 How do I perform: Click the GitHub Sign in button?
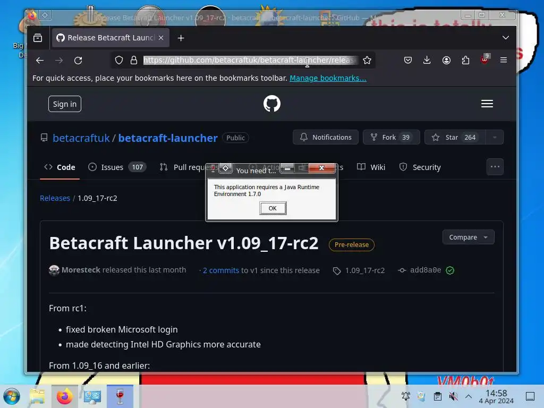click(64, 104)
